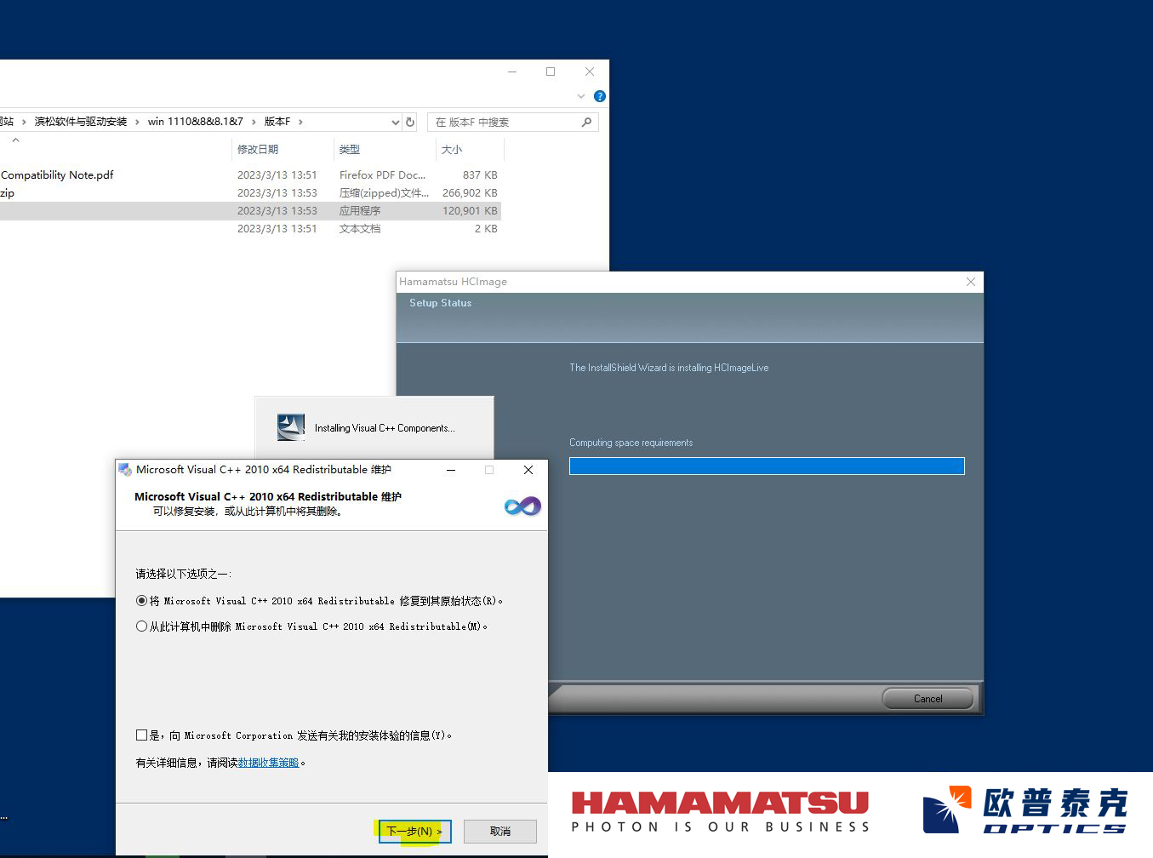This screenshot has width=1153, height=858.
Task: Click the installer icon in the Visual C++ title bar
Action: [x=125, y=470]
